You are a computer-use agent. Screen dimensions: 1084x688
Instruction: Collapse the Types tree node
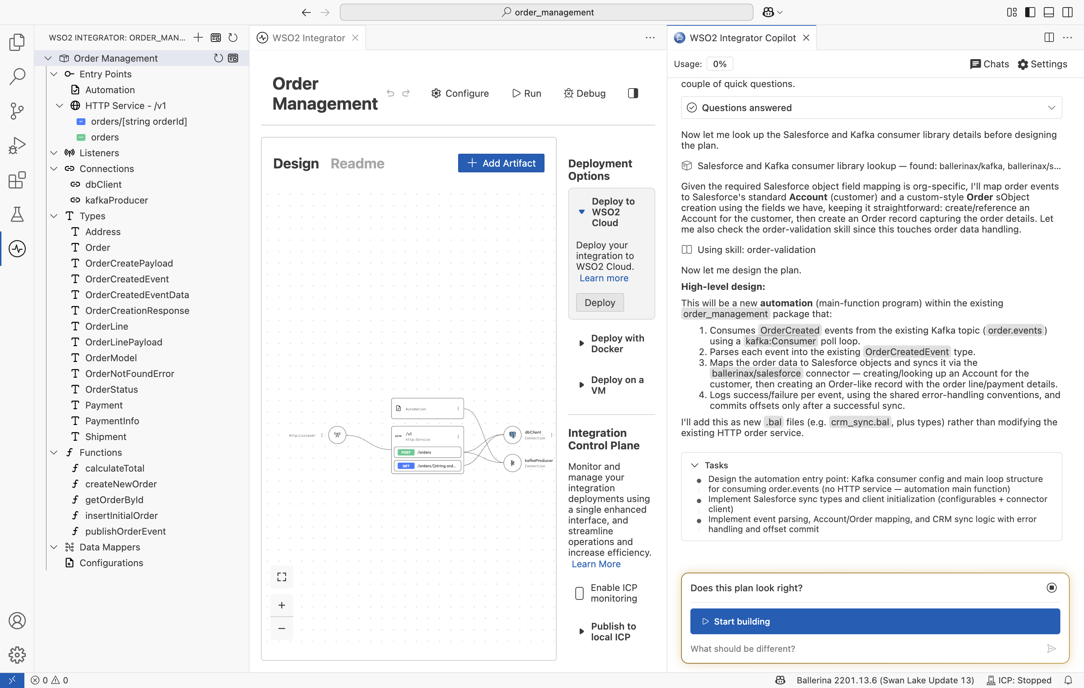[54, 216]
